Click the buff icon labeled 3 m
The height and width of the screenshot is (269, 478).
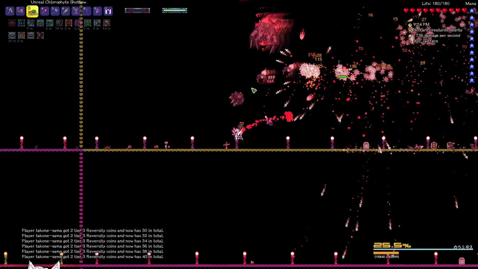point(78,23)
